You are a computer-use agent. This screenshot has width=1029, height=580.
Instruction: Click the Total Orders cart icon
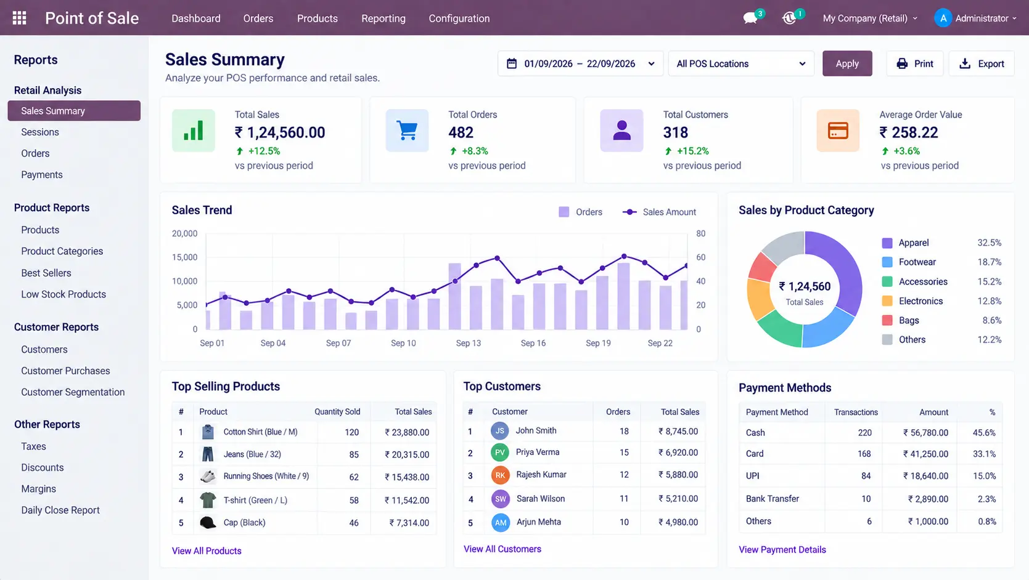(407, 131)
